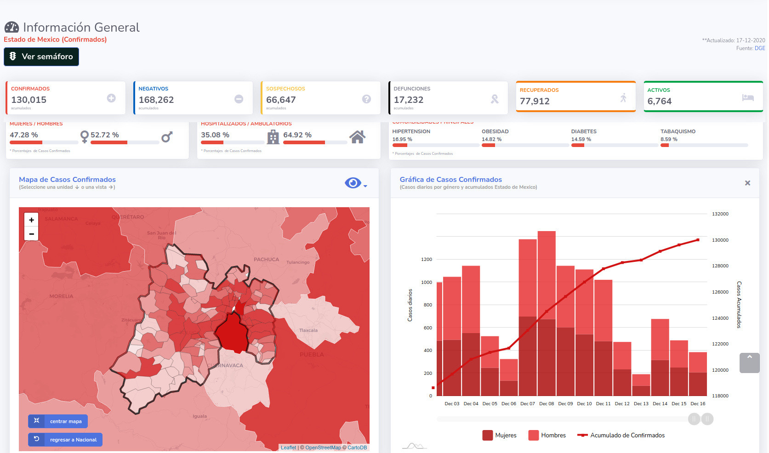Screen dimensions: 769x453
Task: Expand the dropdown arrow beside the eye icon
Action: (x=365, y=186)
